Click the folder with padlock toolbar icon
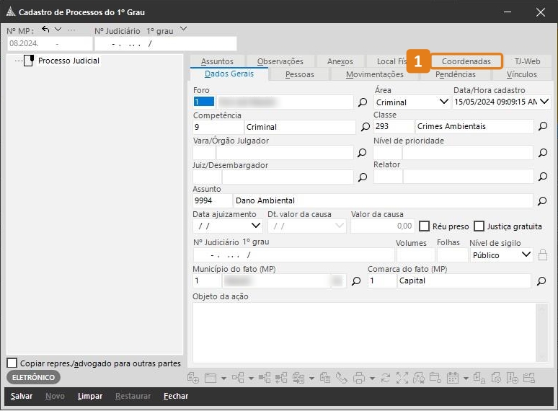This screenshot has width=558, height=411. point(529,378)
